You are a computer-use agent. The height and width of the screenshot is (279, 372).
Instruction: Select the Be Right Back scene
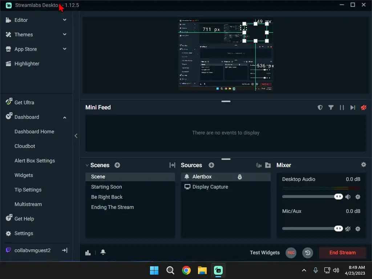pos(130,197)
